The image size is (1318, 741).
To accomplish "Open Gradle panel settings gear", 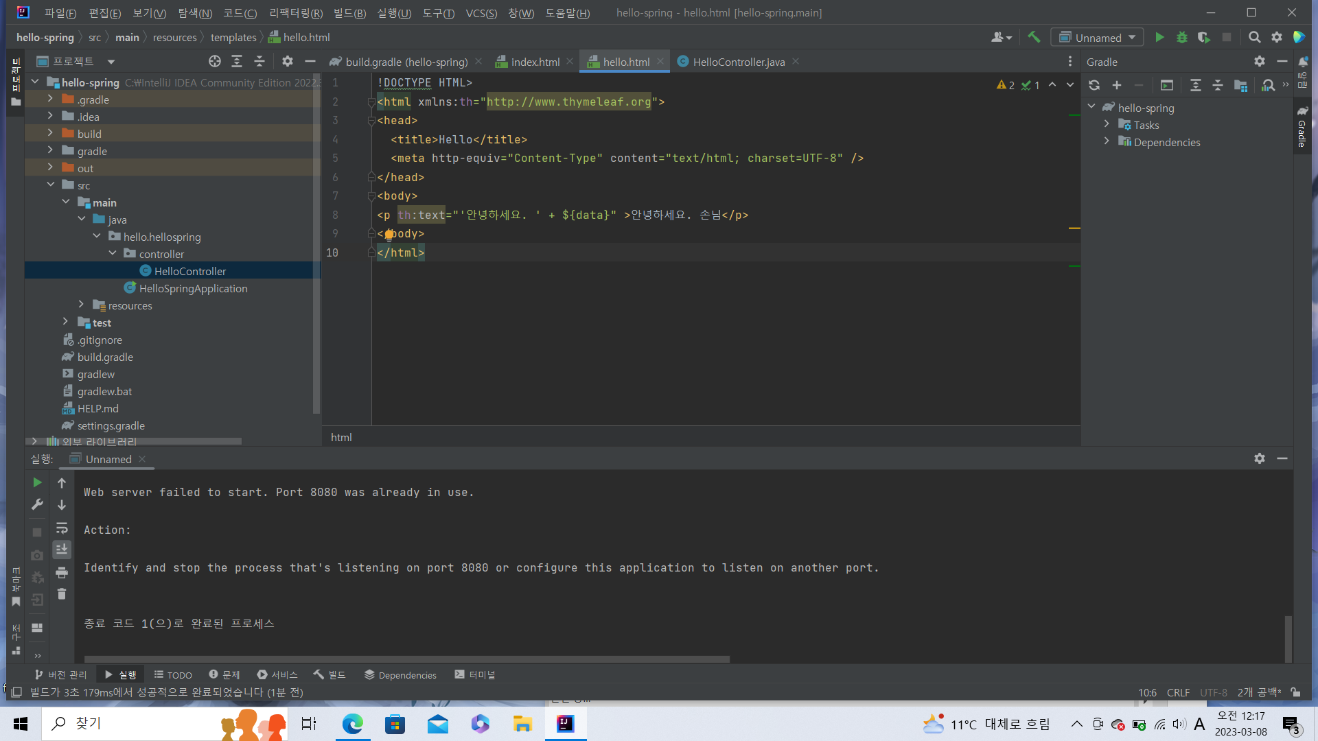I will point(1260,62).
